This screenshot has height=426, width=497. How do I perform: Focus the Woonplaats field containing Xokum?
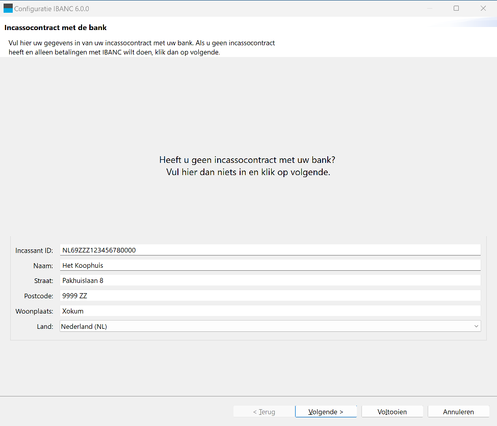(x=270, y=311)
